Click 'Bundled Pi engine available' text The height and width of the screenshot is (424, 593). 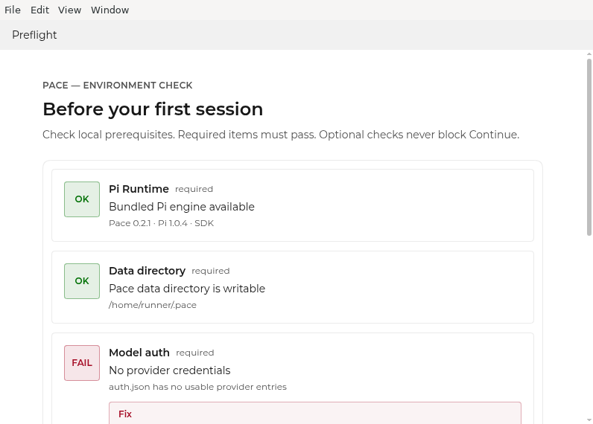[182, 207]
